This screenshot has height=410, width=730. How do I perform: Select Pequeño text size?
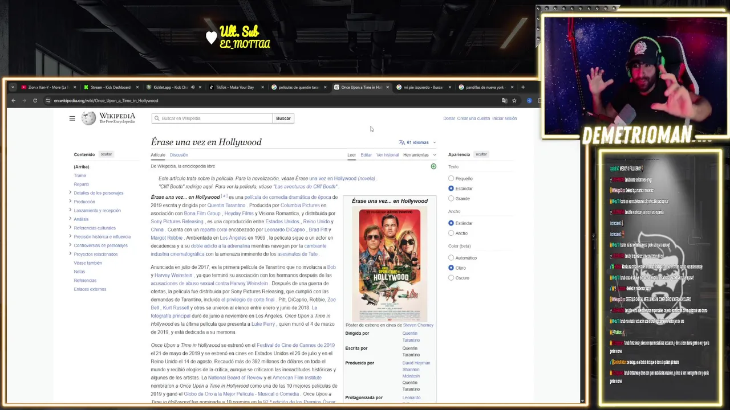[451, 178]
